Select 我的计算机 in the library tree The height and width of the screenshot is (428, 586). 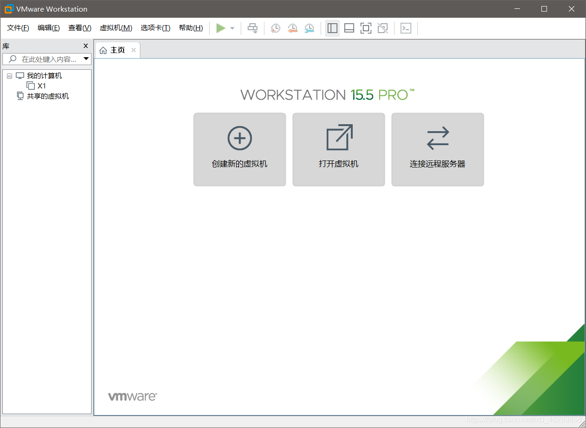point(44,76)
